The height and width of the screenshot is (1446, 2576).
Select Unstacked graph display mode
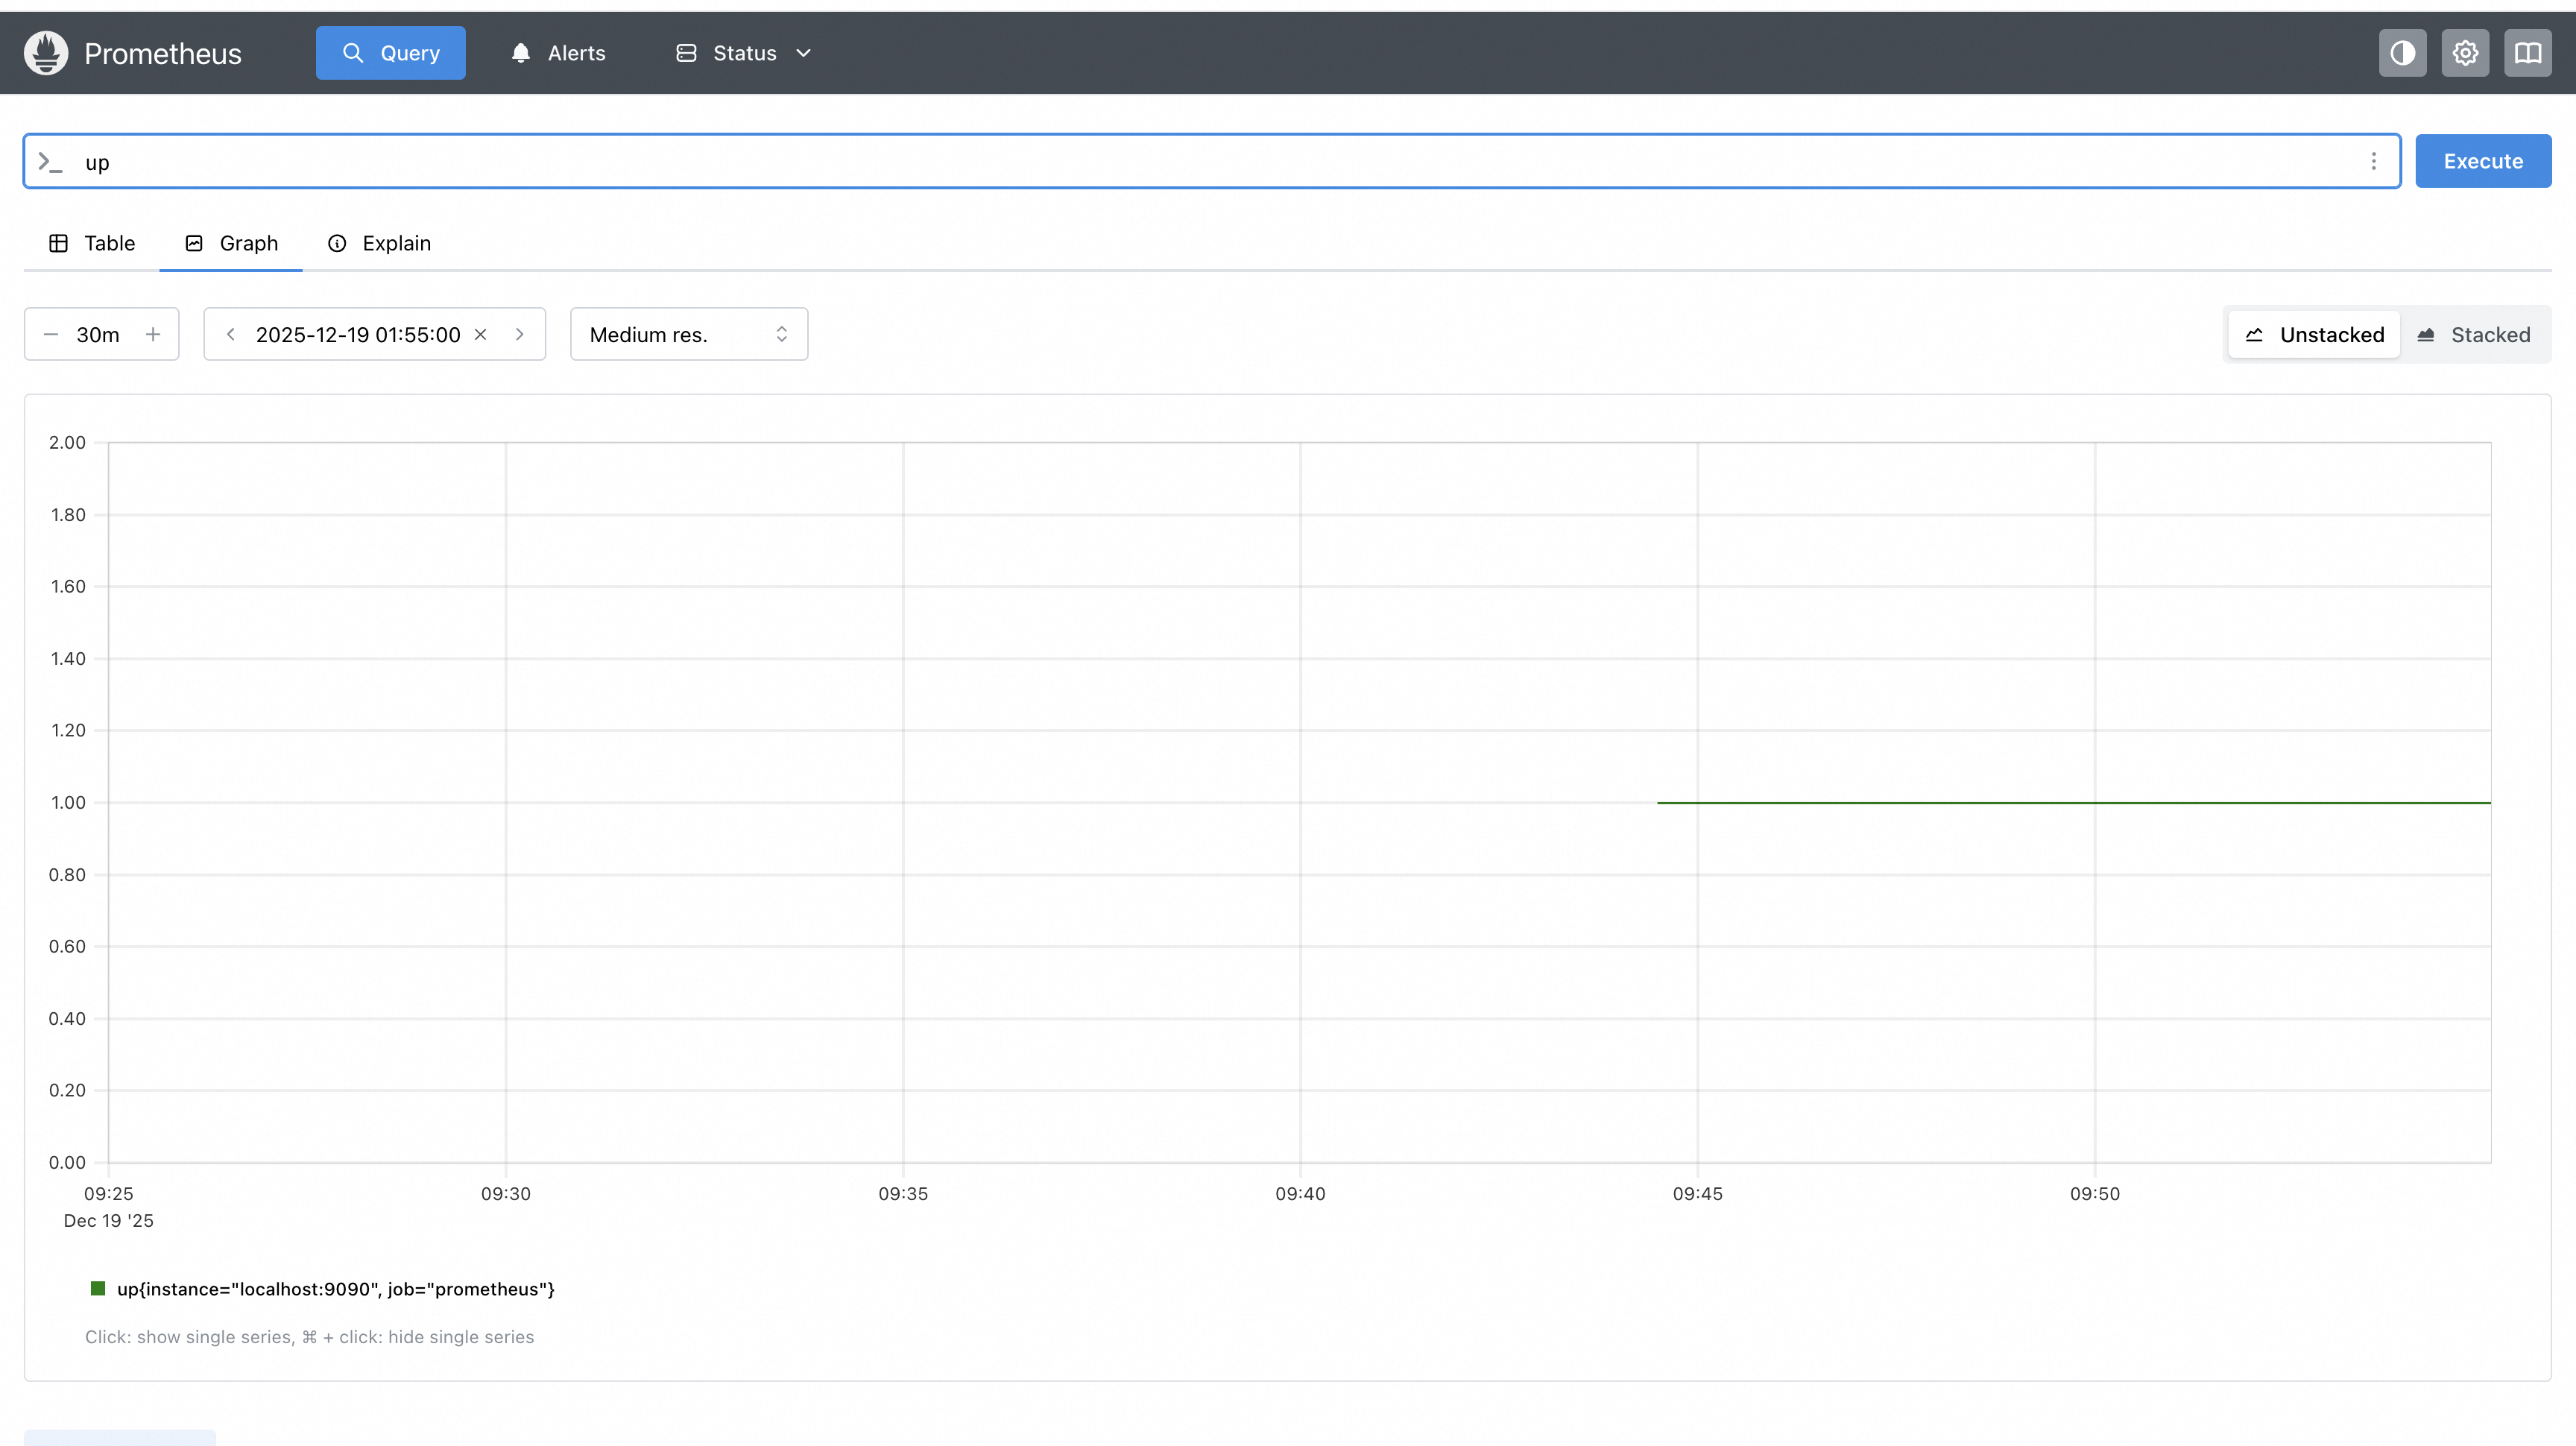click(x=2314, y=335)
